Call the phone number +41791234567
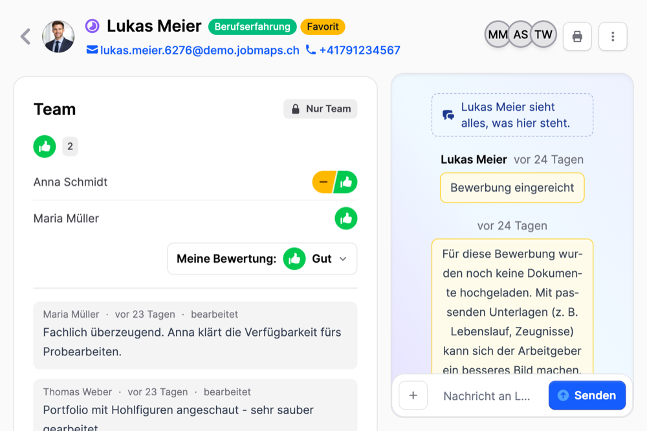Viewport: 647px width, 431px height. (x=359, y=50)
